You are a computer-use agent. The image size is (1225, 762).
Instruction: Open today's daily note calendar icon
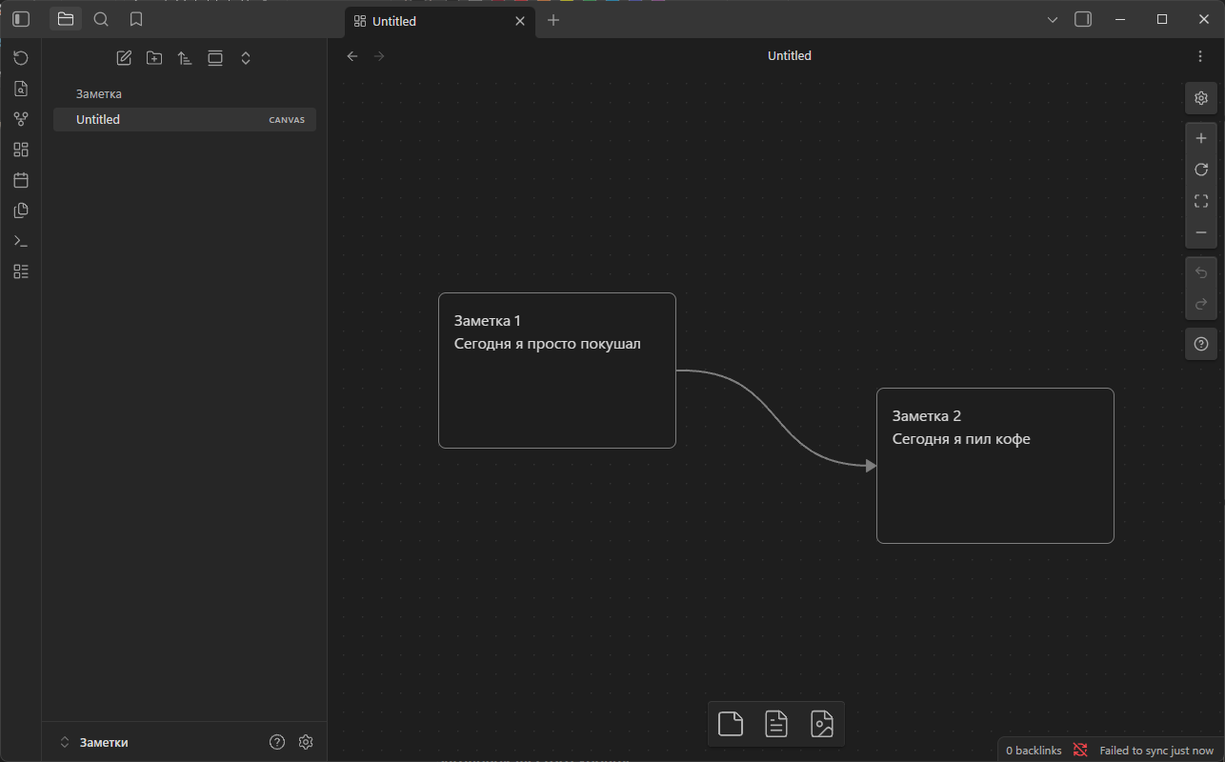21,180
